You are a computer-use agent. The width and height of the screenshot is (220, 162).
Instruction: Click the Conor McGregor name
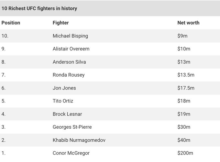(x=71, y=153)
